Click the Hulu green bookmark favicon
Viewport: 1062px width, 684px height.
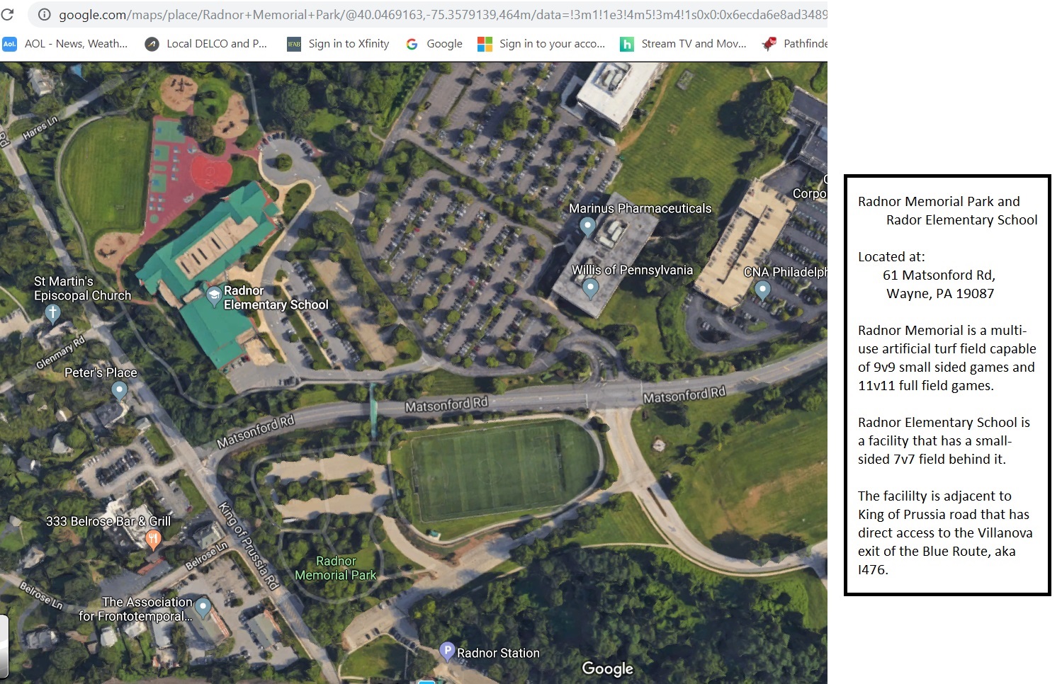pos(627,44)
